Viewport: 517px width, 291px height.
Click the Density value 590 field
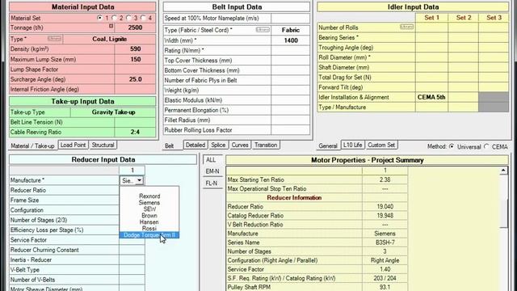click(135, 48)
